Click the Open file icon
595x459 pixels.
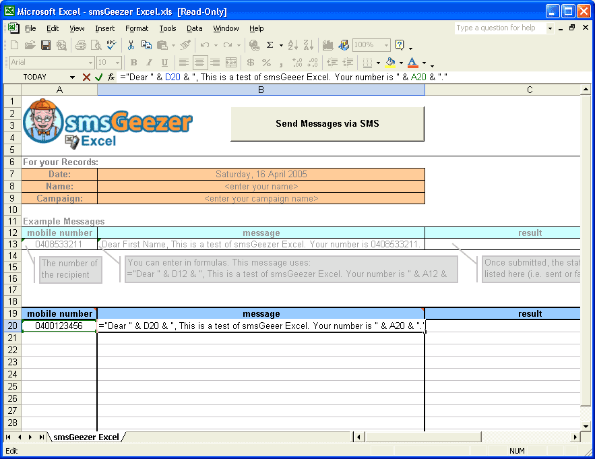coord(30,45)
